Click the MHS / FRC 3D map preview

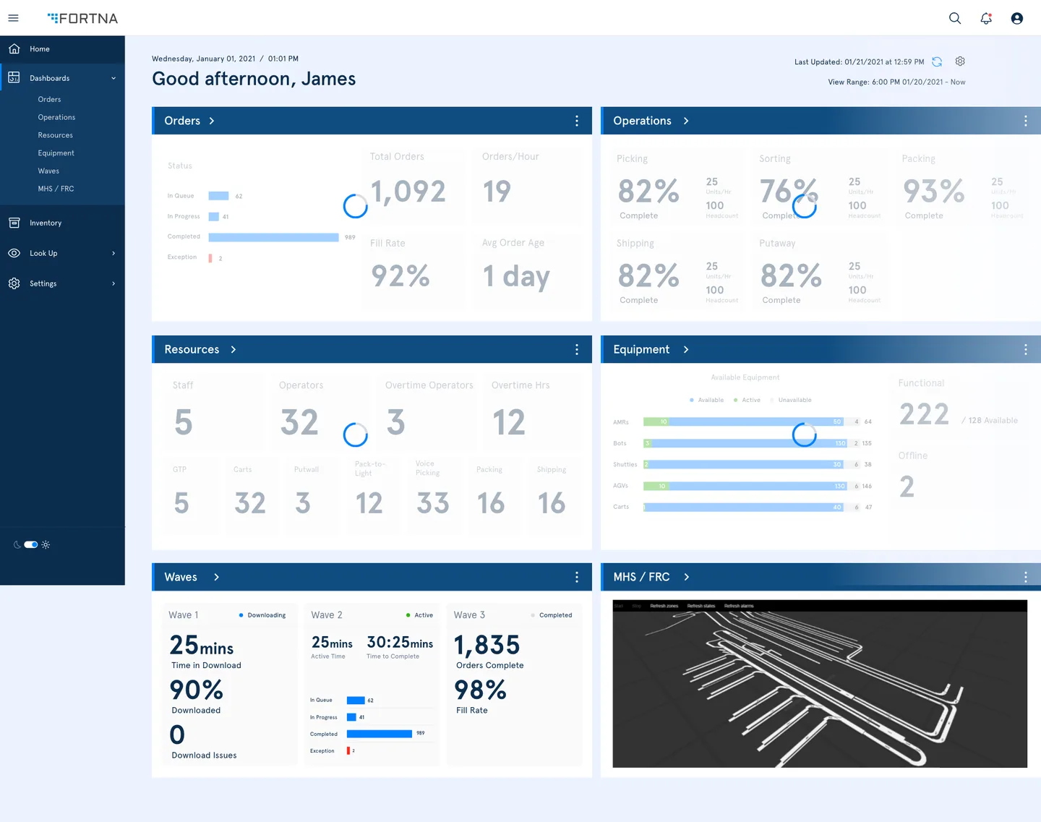pos(819,683)
